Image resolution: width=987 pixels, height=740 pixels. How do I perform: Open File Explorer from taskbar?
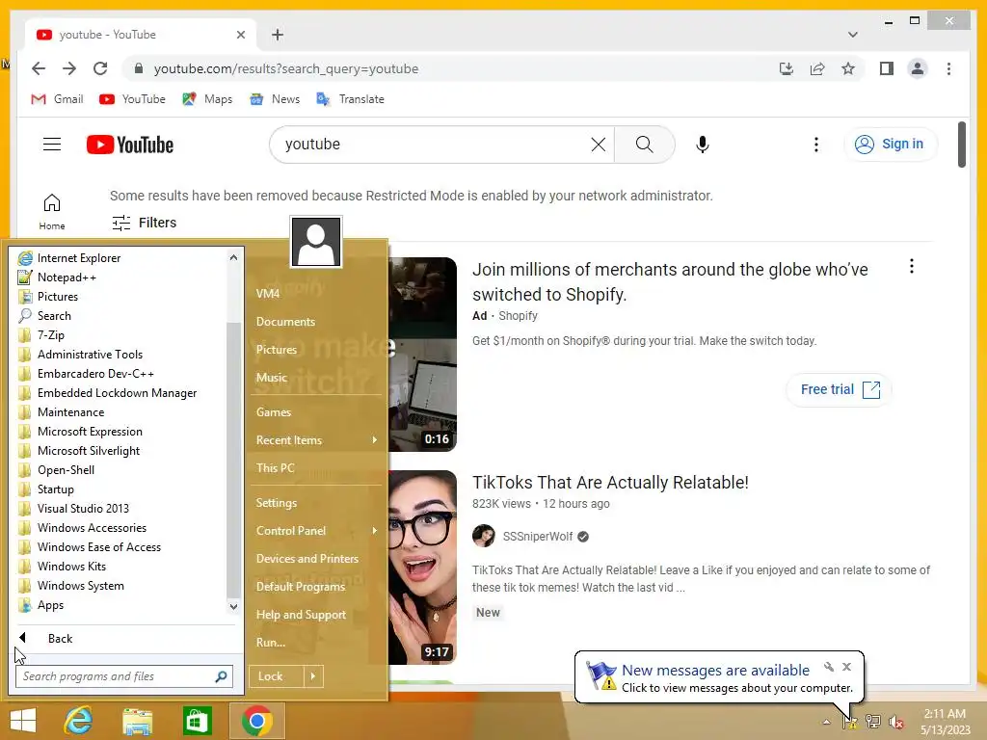(x=138, y=721)
